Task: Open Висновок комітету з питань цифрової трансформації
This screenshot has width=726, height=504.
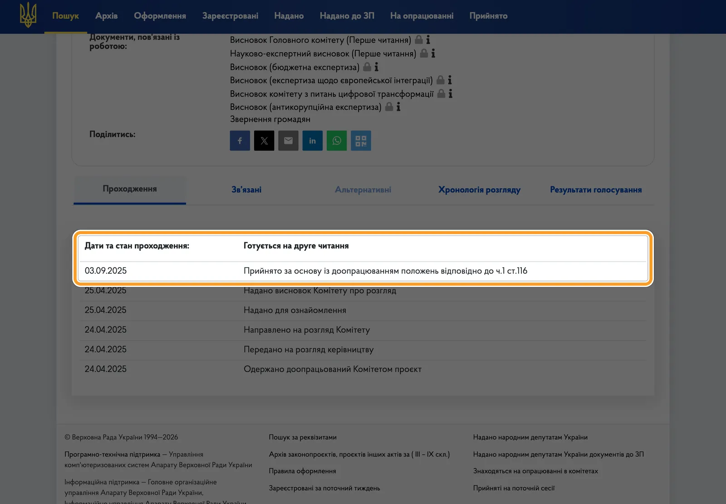Action: 332,94
